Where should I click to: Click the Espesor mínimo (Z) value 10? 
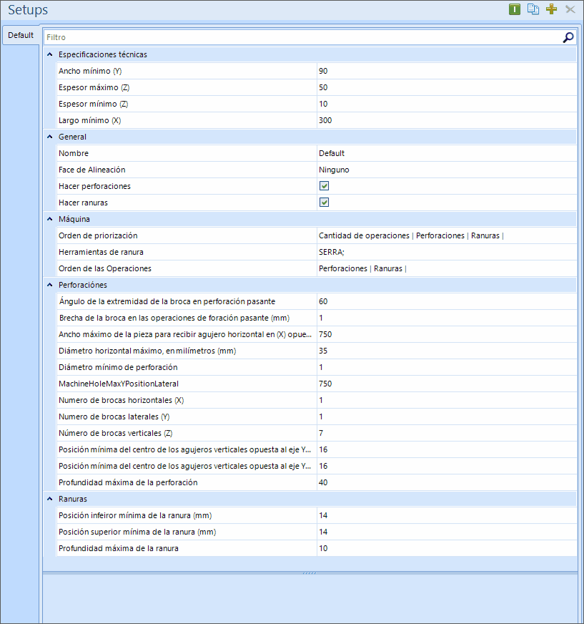[x=447, y=104]
